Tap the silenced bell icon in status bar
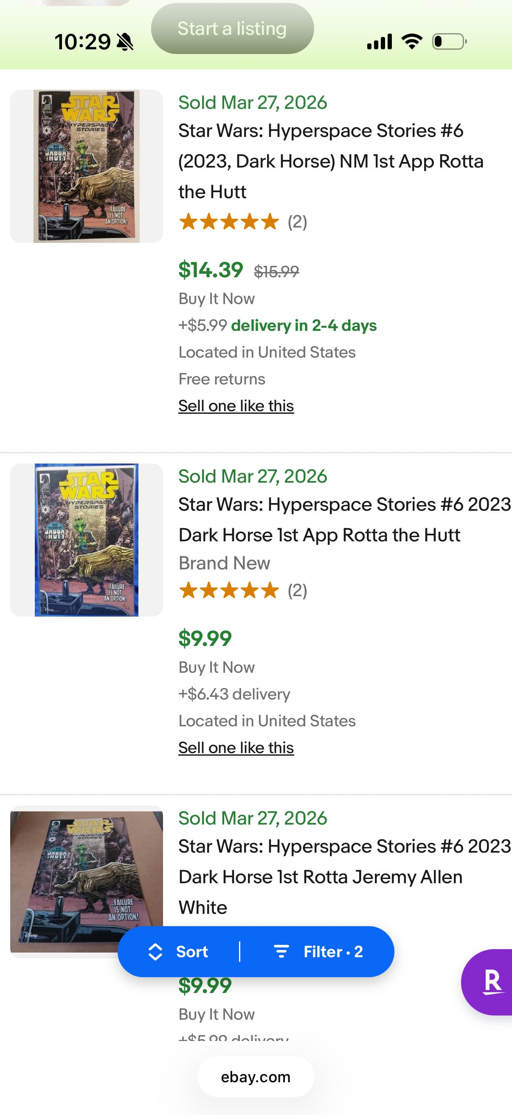The width and height of the screenshot is (512, 1115). (125, 42)
